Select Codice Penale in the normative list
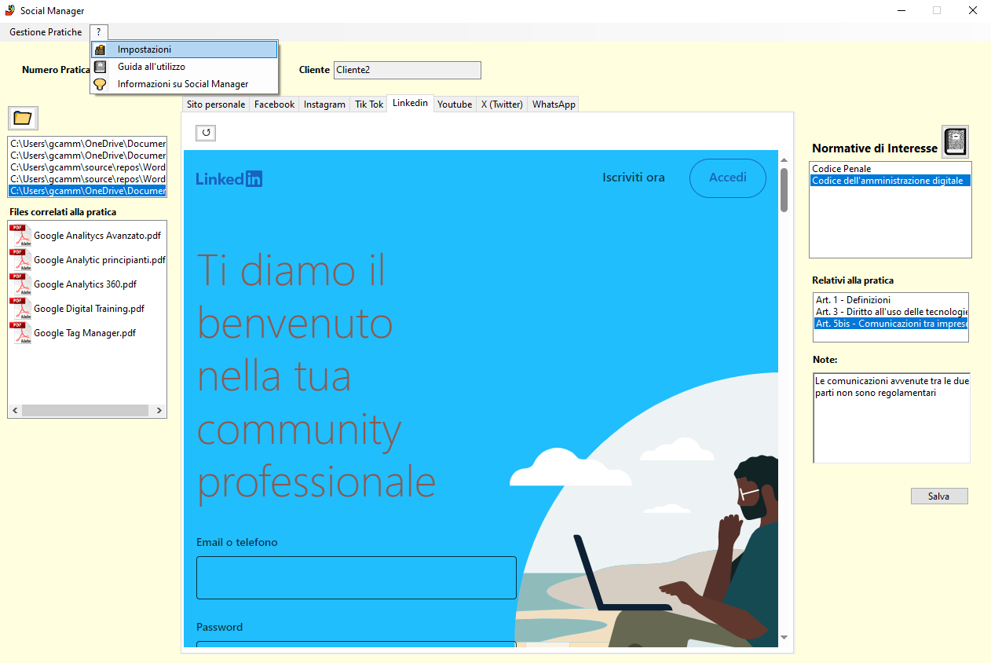 pyautogui.click(x=890, y=169)
